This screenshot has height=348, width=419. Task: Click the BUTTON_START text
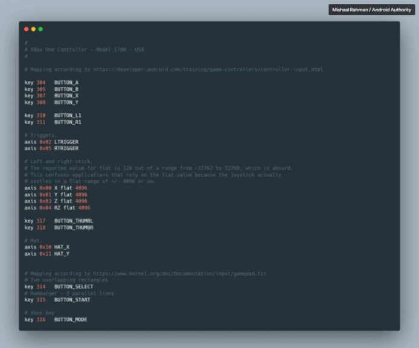[72, 300]
